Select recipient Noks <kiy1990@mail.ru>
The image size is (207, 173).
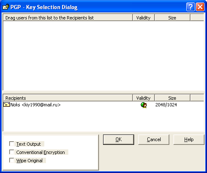coord(36,105)
